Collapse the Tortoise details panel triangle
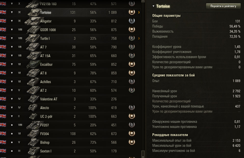The width and height of the screenshot is (244, 158). pos(153,6)
